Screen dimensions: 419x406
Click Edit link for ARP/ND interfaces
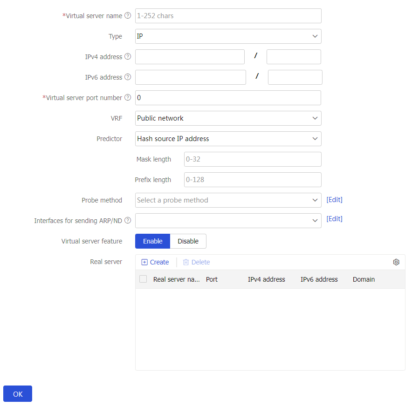point(334,219)
